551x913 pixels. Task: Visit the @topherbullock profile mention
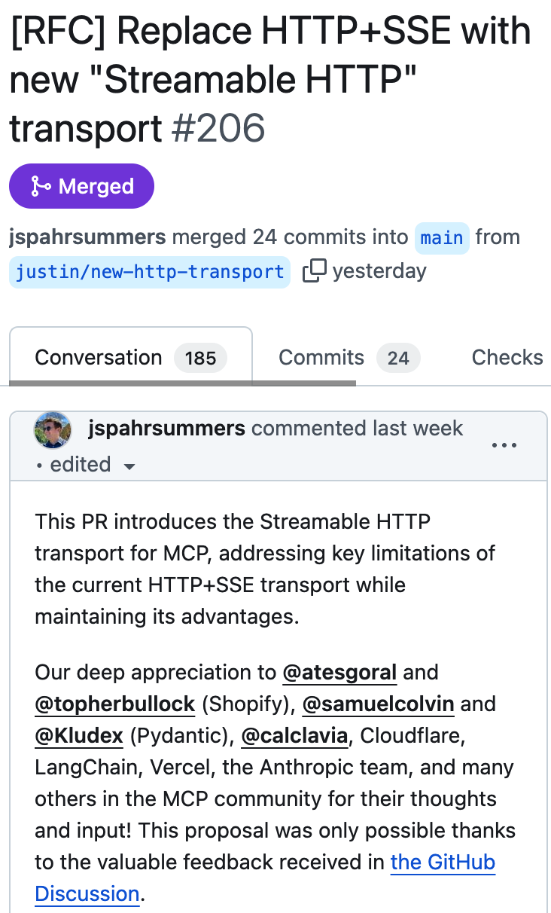click(x=115, y=704)
